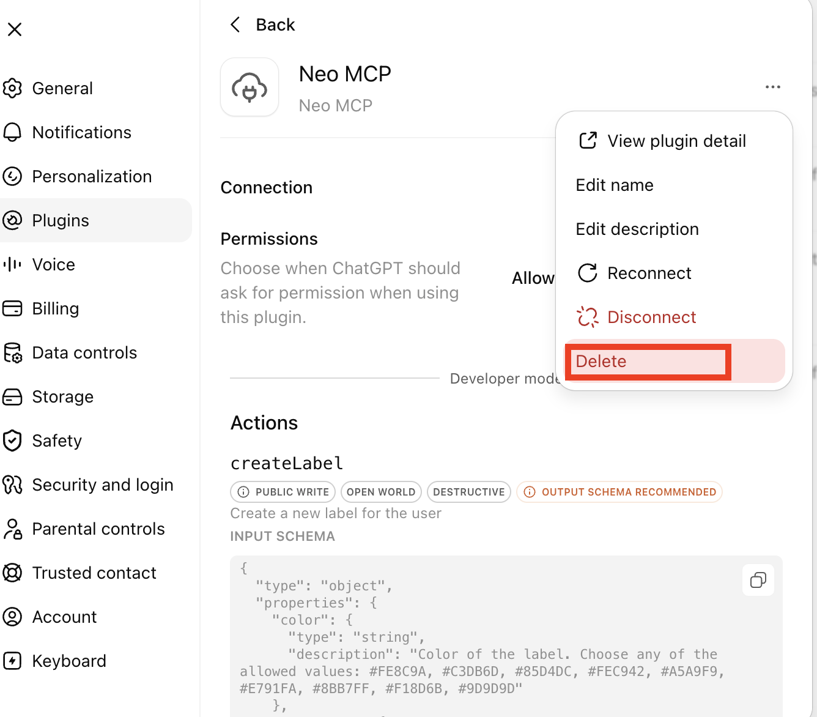This screenshot has width=817, height=717.
Task: Open Billing card icon in sidebar
Action: click(12, 308)
